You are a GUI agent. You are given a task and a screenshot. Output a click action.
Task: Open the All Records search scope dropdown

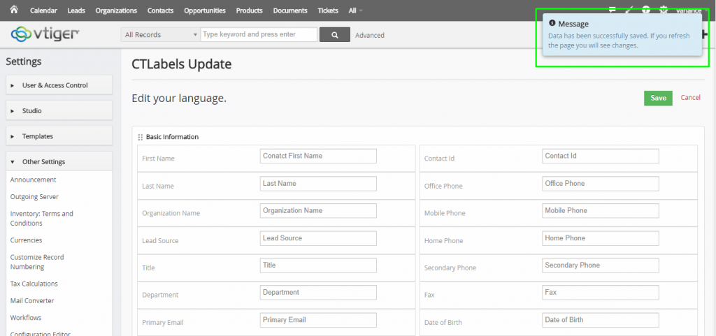[160, 35]
